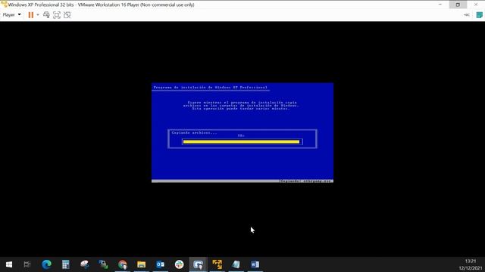Image resolution: width=485 pixels, height=272 pixels.
Task: Click the VMware icon in the title bar
Action: pos(4,5)
